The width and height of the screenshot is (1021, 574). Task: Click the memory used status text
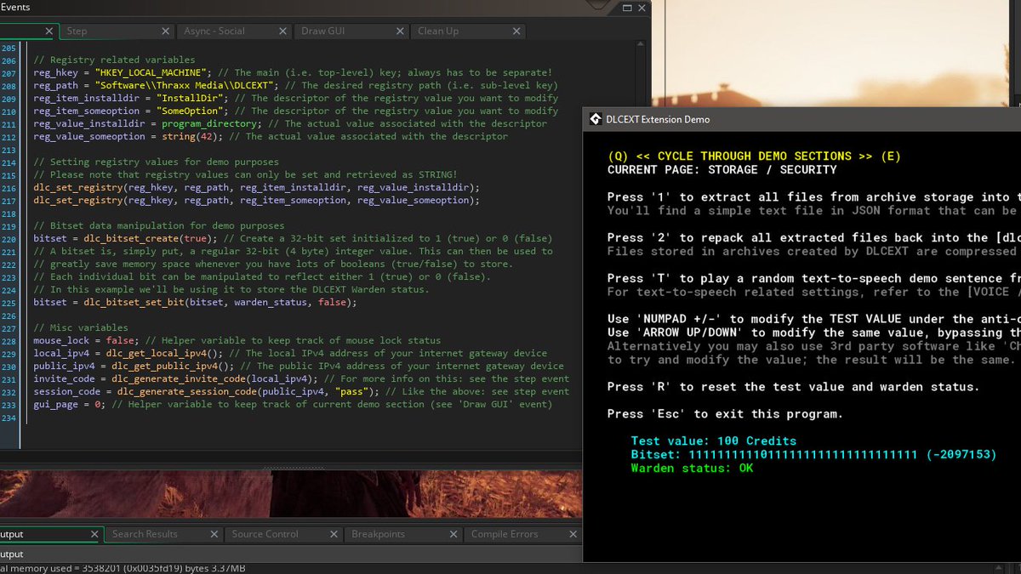pyautogui.click(x=123, y=567)
